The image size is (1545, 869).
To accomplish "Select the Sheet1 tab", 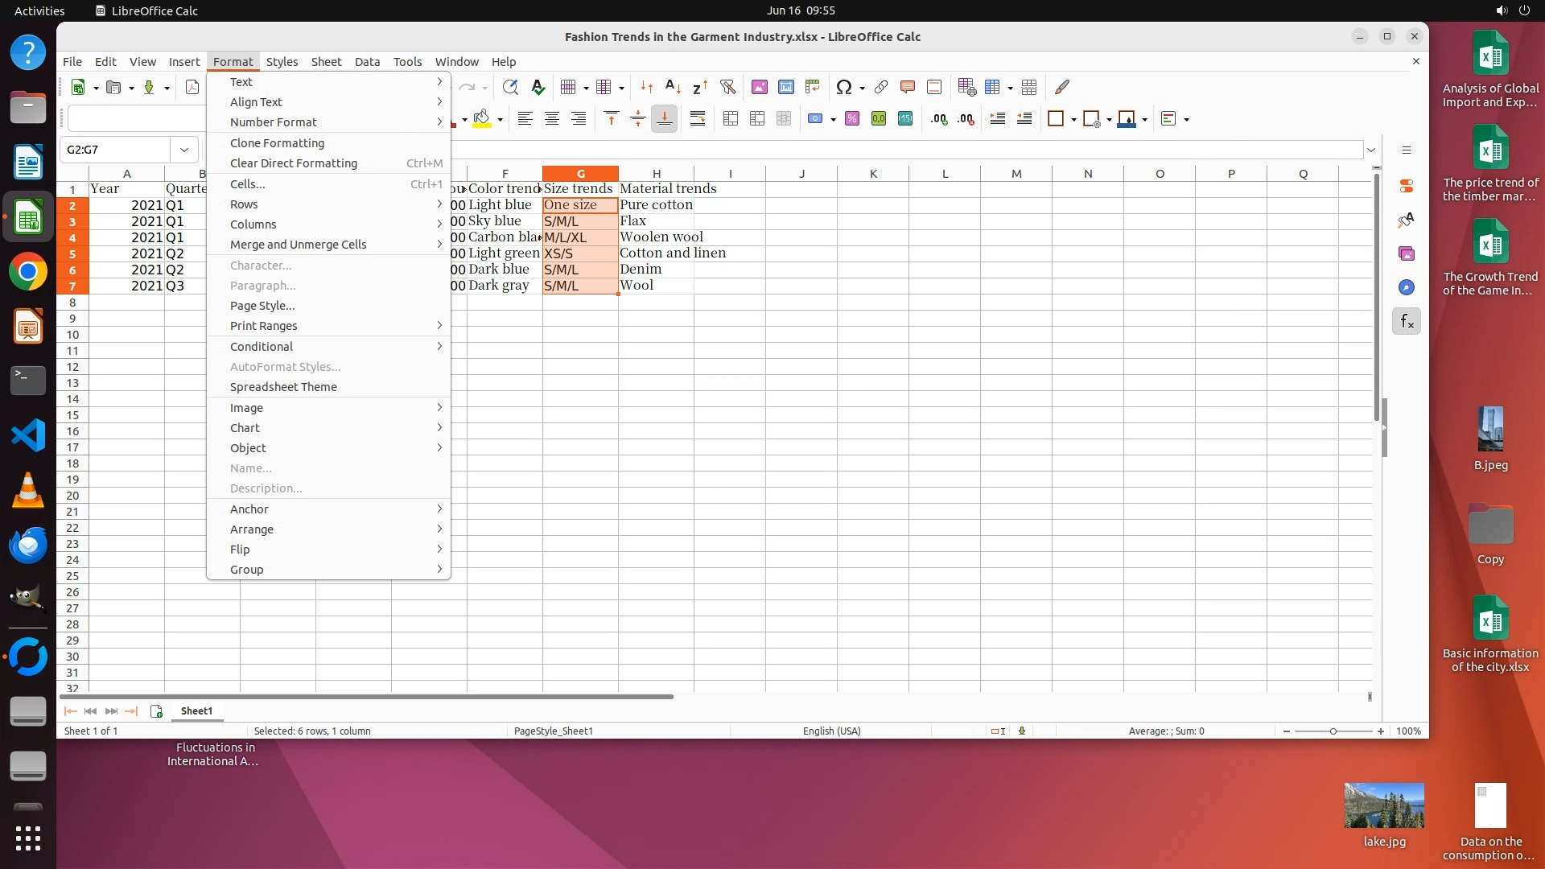I will click(196, 711).
